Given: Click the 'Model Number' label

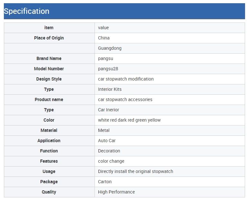Looking at the screenshot, I should (x=49, y=69).
